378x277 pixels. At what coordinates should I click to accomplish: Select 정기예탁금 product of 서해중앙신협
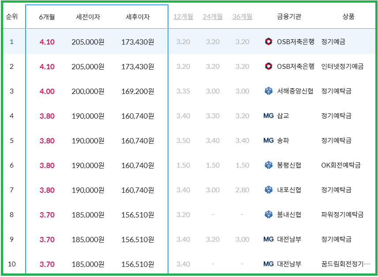click(x=336, y=91)
